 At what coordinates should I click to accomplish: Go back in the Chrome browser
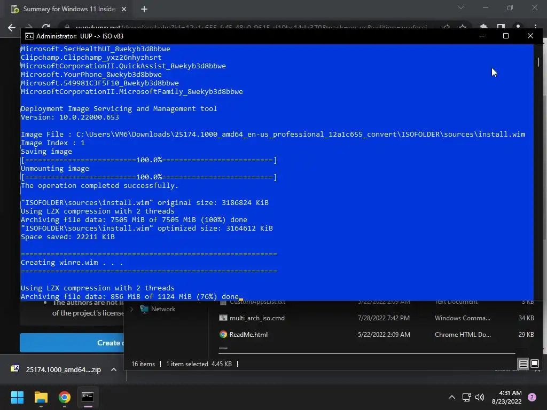(12, 28)
